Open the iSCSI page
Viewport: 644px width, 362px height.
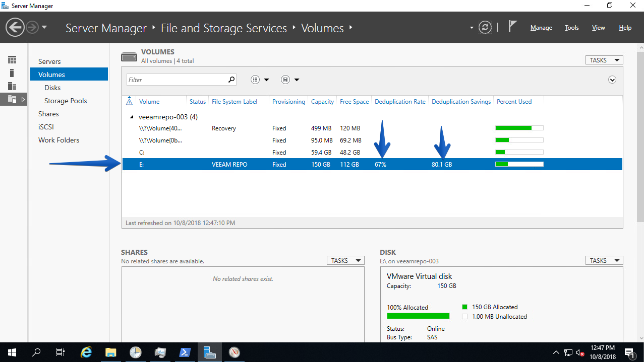coord(46,127)
